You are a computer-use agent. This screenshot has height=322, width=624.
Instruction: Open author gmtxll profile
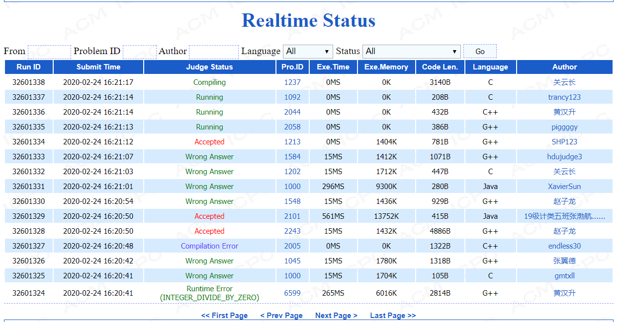pos(564,276)
